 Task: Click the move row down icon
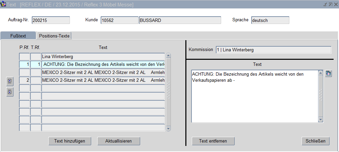[x=9, y=92]
